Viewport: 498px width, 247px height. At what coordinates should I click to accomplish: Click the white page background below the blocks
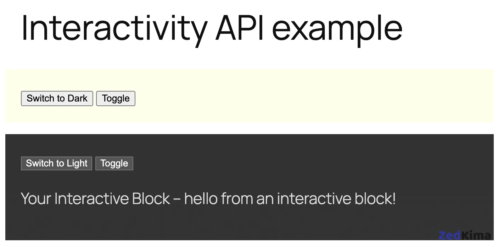248,128
